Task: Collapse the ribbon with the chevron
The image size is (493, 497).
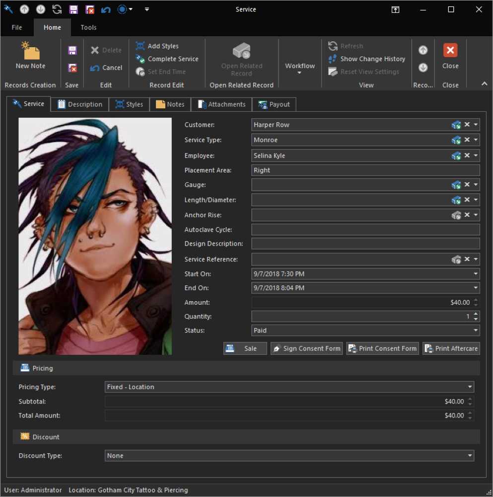Action: pyautogui.click(x=484, y=83)
